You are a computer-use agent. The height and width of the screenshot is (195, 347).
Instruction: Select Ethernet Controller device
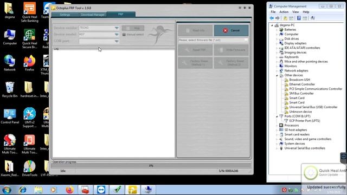click(x=302, y=84)
